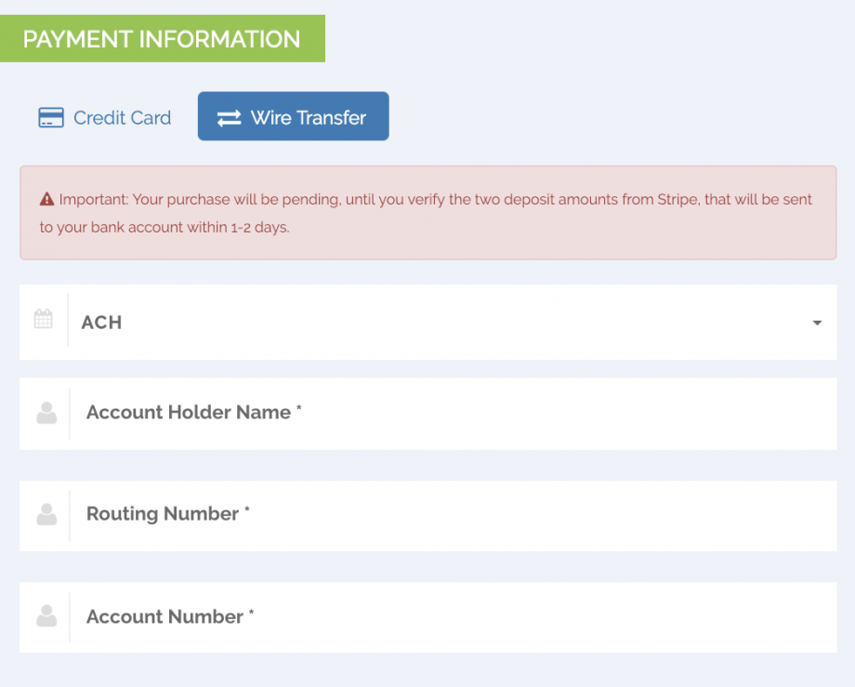Click the person icon beside Routing Number
Image resolution: width=855 pixels, height=687 pixels.
coord(46,514)
